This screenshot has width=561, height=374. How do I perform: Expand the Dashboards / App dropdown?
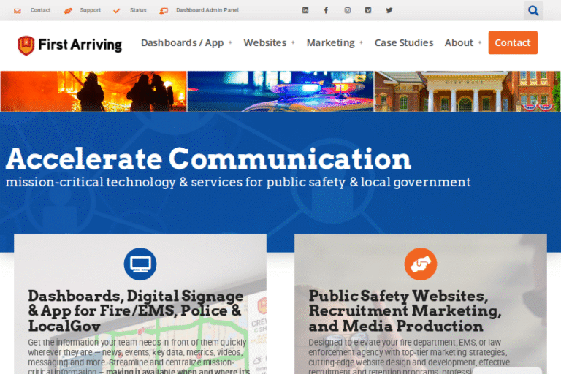click(186, 43)
